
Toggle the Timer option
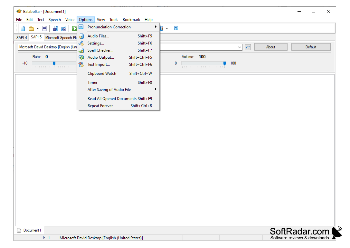(118, 83)
